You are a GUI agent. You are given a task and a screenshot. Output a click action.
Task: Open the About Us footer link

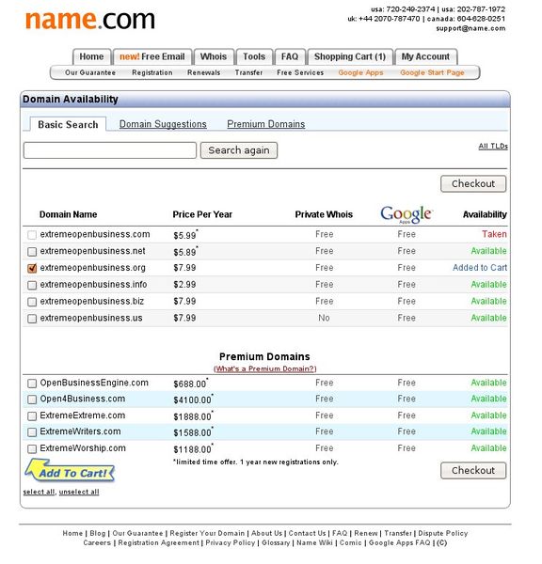pyautogui.click(x=267, y=533)
